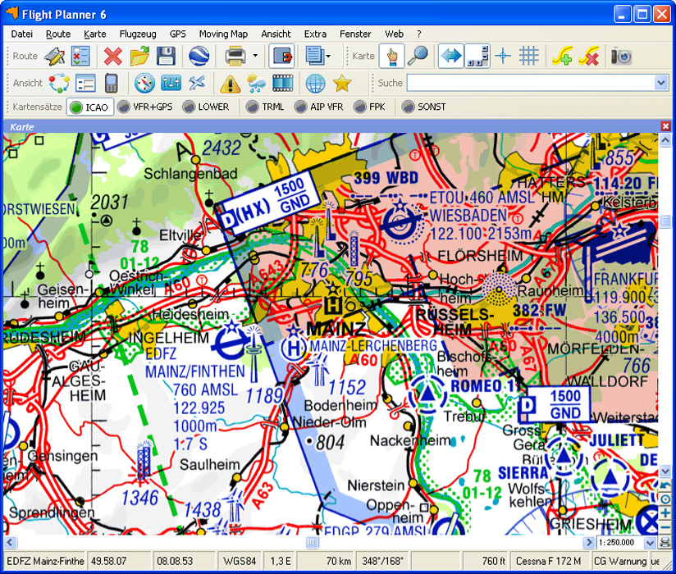
Task: Open the Route menu
Action: pos(58,34)
